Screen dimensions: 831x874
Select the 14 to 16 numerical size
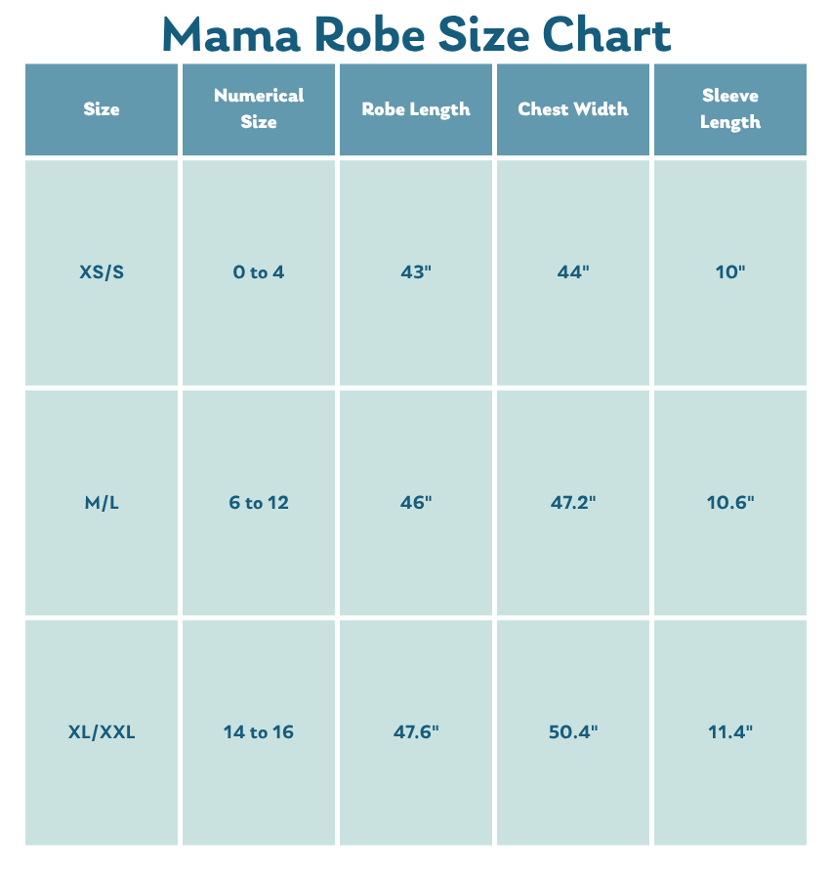pyautogui.click(x=259, y=732)
